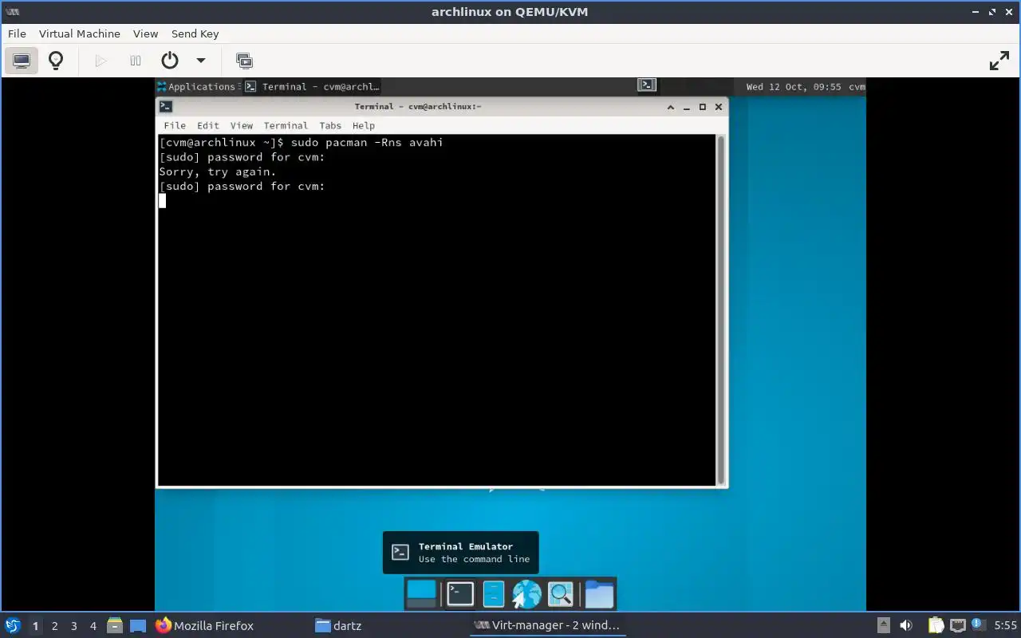Switch virt-manager viewer to fullscreen
The width and height of the screenshot is (1021, 638).
click(999, 61)
